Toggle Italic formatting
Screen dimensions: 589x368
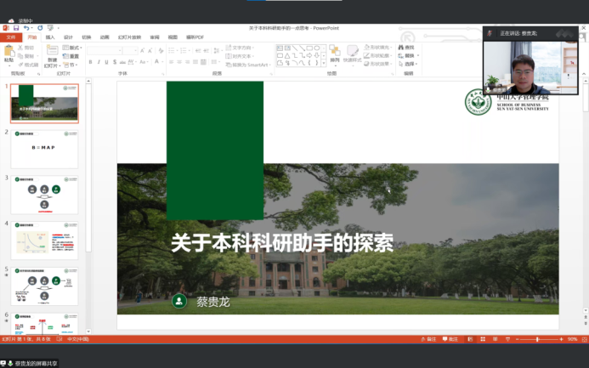[99, 62]
